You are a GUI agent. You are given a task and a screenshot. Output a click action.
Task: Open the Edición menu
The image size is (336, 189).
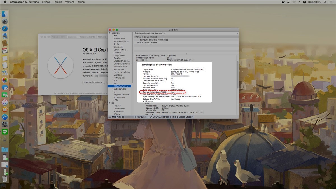58,2
